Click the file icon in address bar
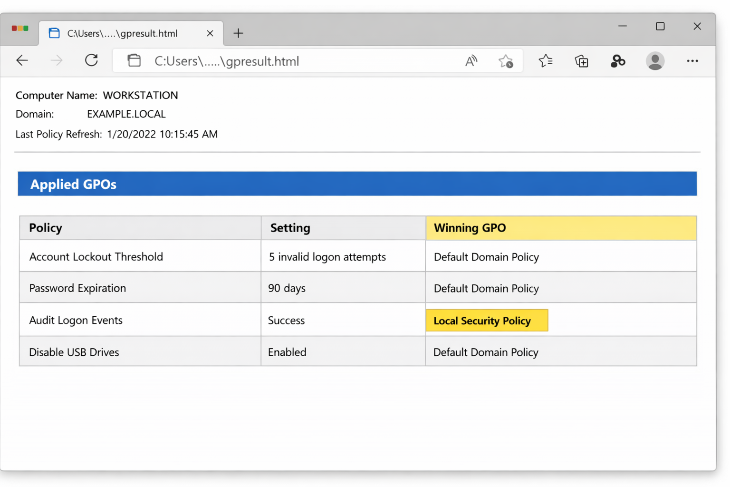The width and height of the screenshot is (730, 487). 134,60
